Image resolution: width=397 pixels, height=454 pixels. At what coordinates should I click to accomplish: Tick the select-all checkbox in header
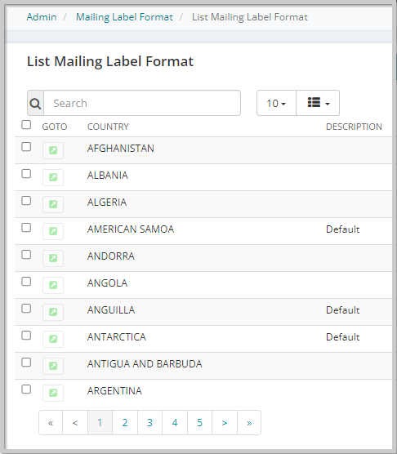(26, 125)
